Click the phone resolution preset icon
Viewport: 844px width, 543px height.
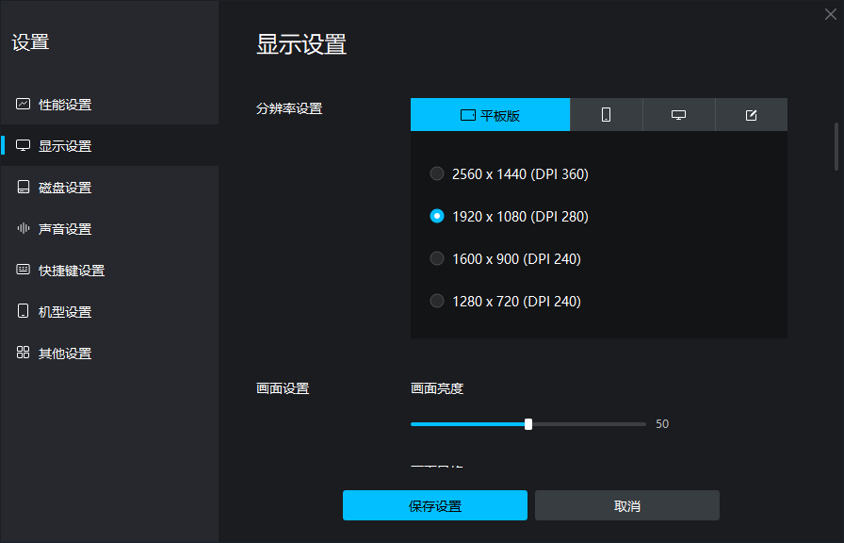point(606,114)
